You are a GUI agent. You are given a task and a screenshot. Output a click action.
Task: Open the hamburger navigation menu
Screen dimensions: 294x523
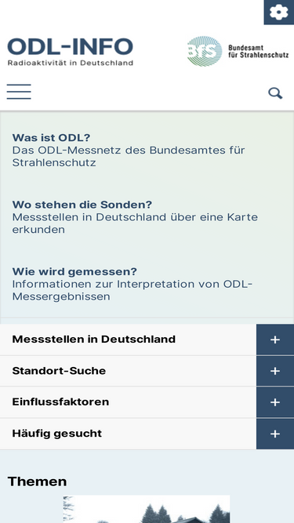point(19,92)
